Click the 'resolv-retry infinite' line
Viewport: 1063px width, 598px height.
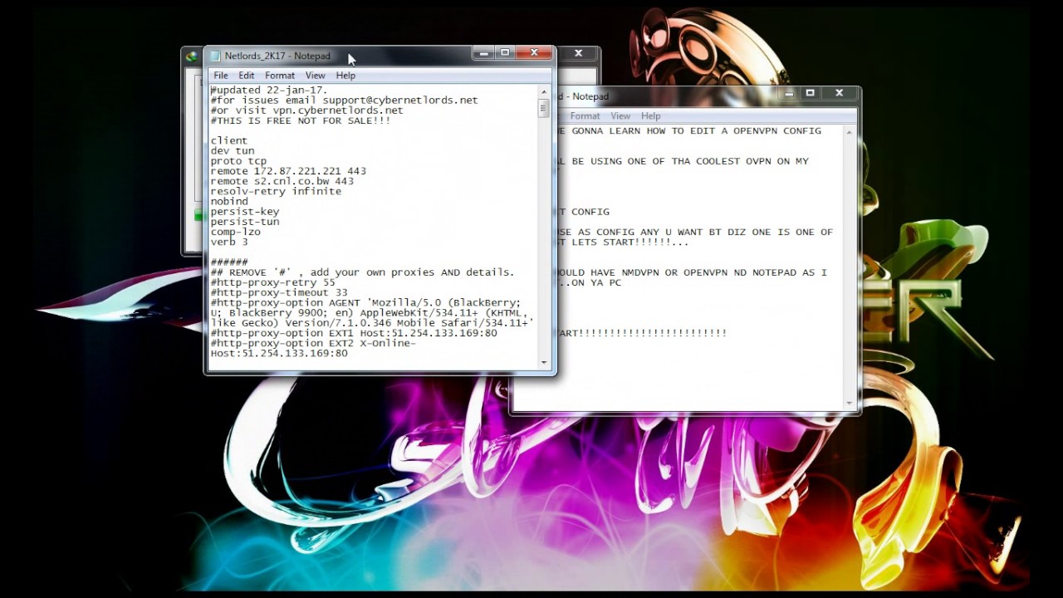click(276, 191)
